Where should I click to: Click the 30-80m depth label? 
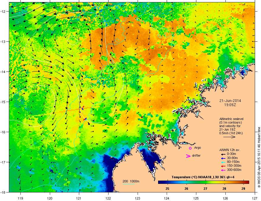point(232,158)
